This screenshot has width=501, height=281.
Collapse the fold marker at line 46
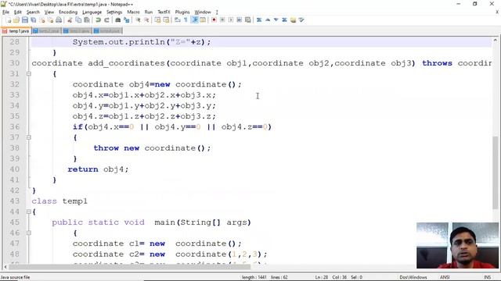pyautogui.click(x=29, y=233)
